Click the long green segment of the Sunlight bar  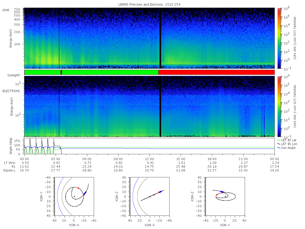[110, 72]
